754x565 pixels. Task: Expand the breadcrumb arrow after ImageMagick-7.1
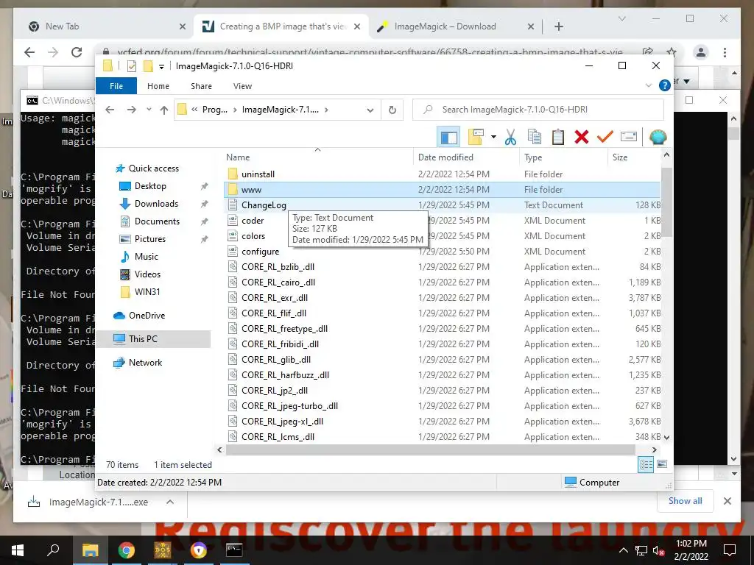(326, 110)
